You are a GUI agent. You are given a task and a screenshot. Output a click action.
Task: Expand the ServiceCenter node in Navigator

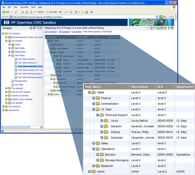coord(3,106)
